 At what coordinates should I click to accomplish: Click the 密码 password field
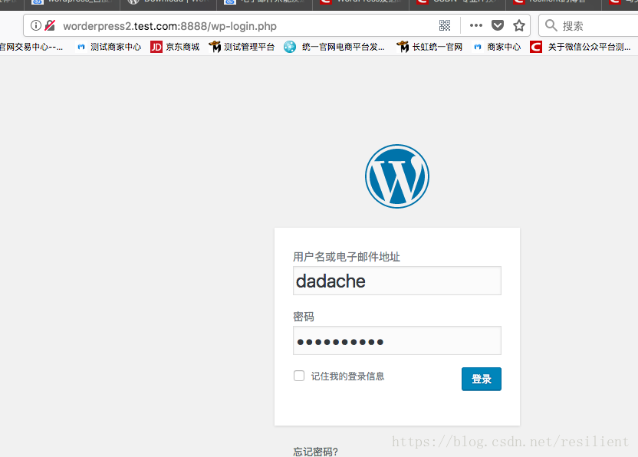pyautogui.click(x=396, y=340)
